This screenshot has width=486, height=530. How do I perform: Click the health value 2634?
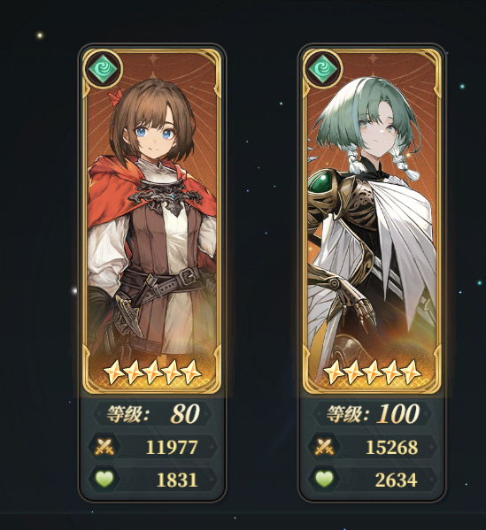click(x=396, y=480)
